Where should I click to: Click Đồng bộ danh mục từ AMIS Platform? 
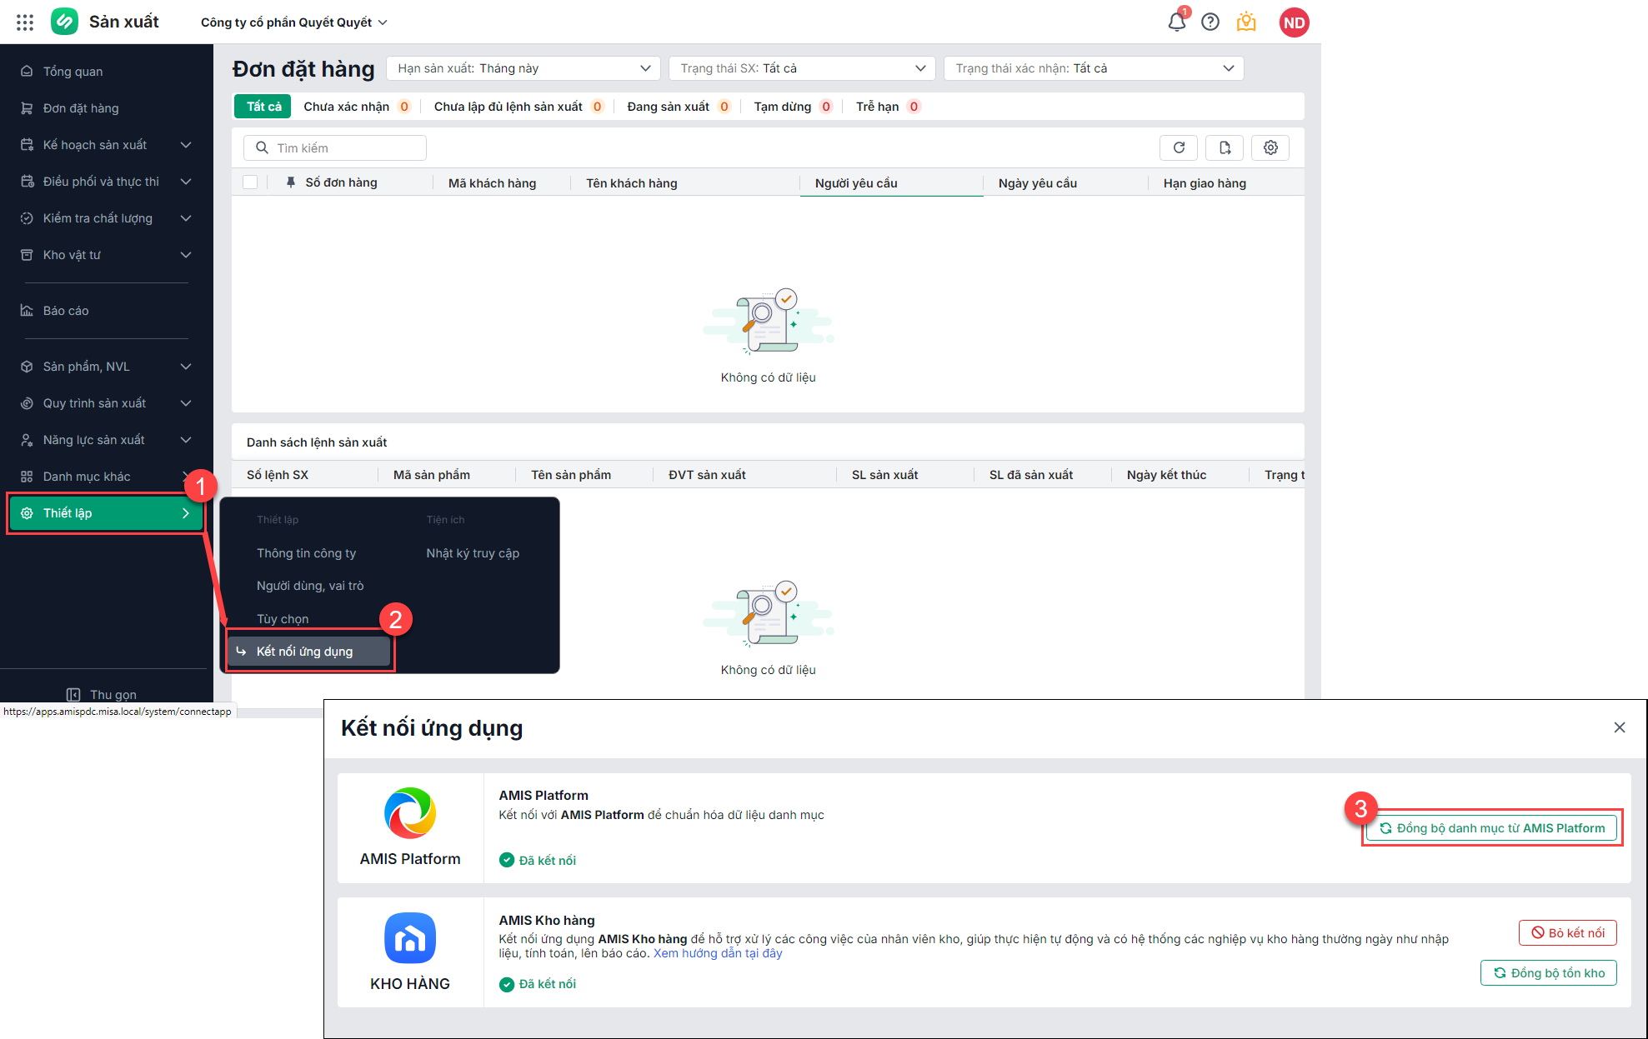(1491, 828)
